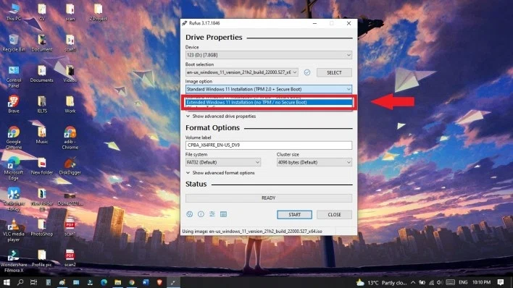
Task: Open the File system FAT32 dropdown
Action: tap(223, 162)
